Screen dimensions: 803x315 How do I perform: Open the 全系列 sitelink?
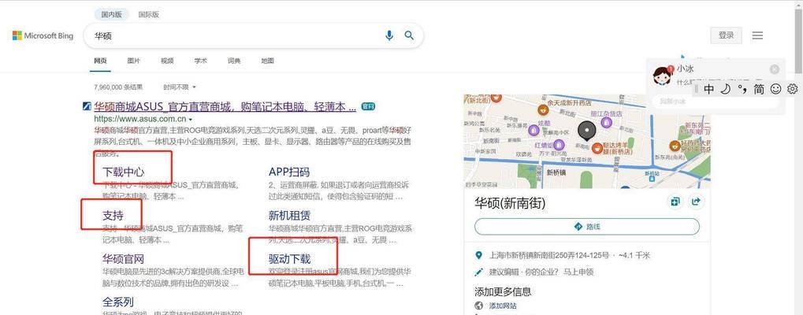point(117,302)
